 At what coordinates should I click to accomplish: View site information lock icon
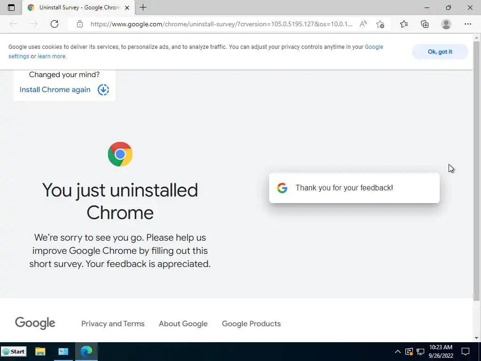pos(80,24)
